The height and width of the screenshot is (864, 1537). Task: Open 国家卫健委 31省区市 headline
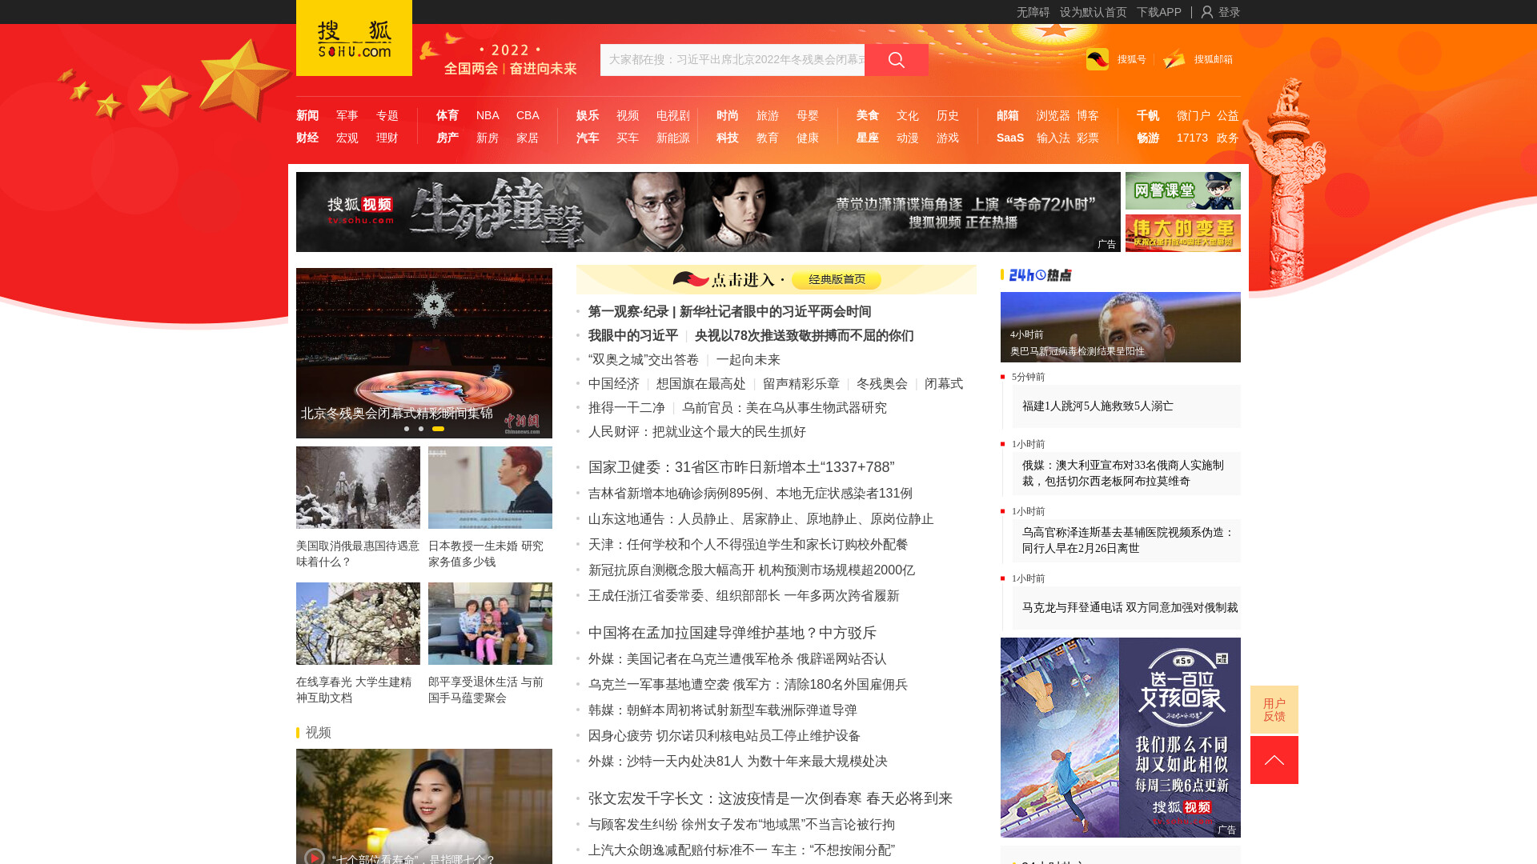[x=741, y=467]
